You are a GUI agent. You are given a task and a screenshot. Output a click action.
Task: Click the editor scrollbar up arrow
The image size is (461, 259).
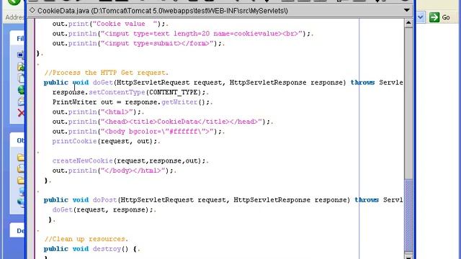click(x=408, y=23)
